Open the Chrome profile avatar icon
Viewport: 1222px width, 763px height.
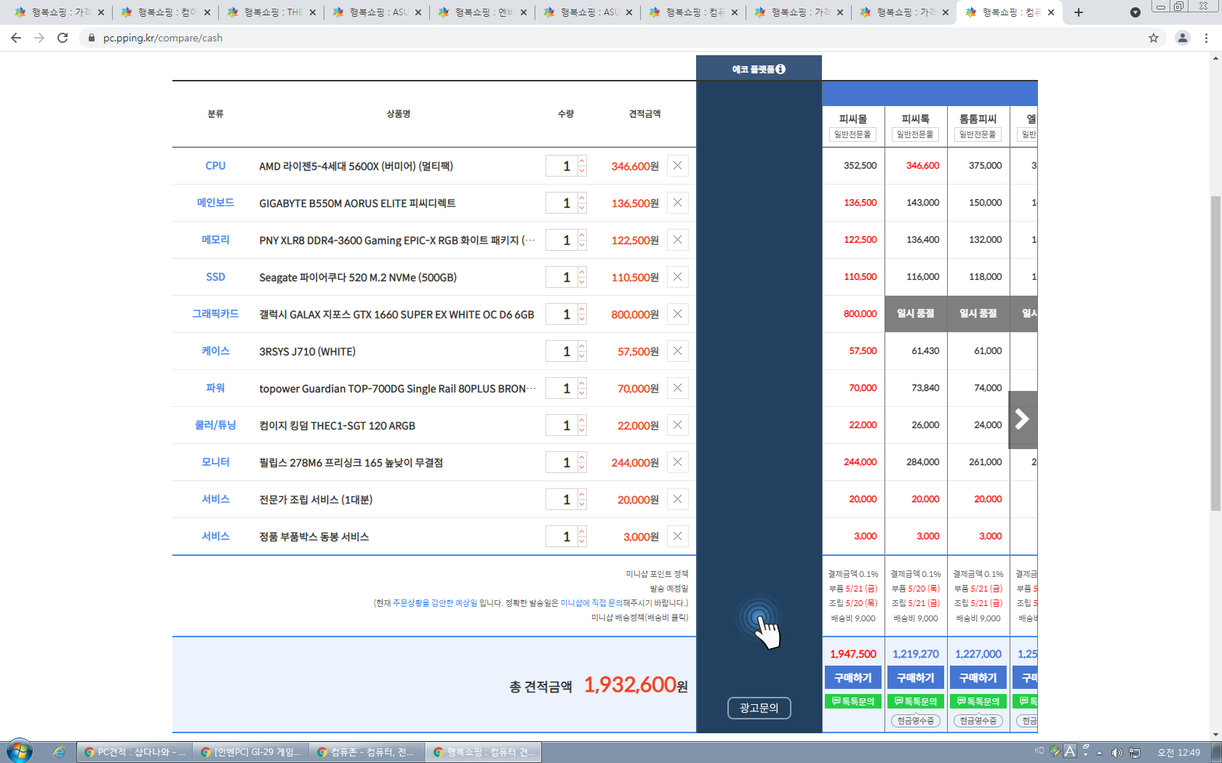1183,38
